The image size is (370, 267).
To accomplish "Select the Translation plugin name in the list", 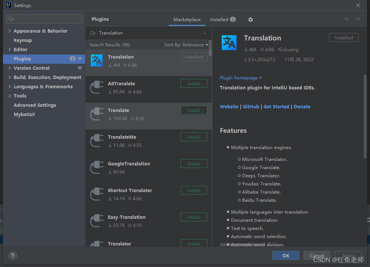I will pyautogui.click(x=121, y=57).
